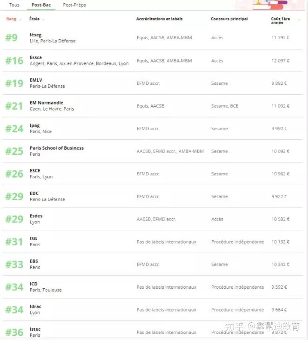Open the Esdes school entry
This screenshot has height=340, width=308.
click(36, 216)
